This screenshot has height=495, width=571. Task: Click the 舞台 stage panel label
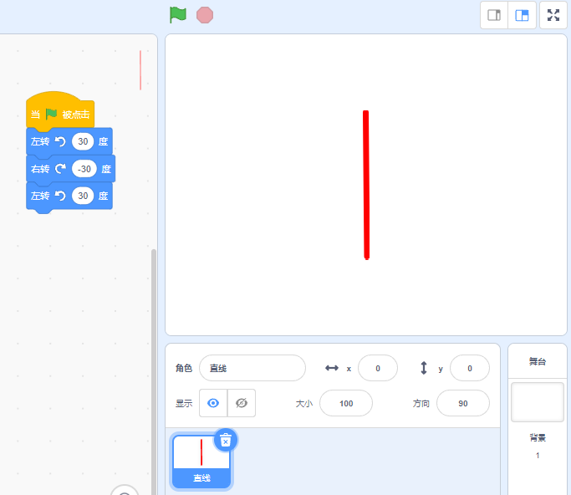(x=538, y=361)
